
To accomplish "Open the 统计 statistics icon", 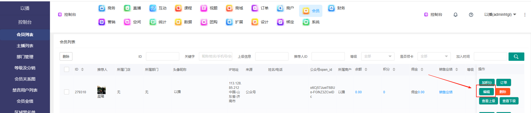I will tap(153, 22).
